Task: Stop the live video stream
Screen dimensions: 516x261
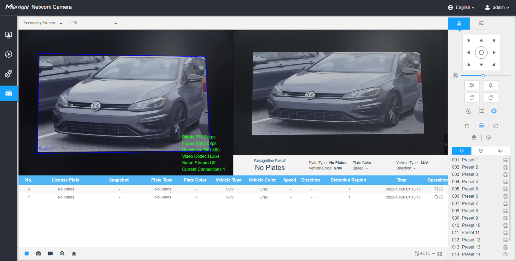Action: tap(27, 253)
